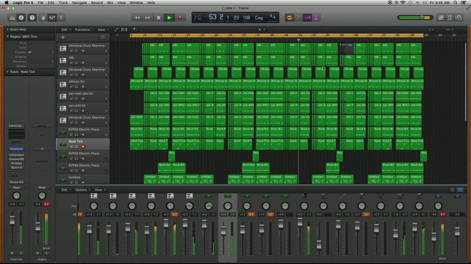Open the mixer Options menu
This screenshot has height=264, width=471.
[82, 190]
